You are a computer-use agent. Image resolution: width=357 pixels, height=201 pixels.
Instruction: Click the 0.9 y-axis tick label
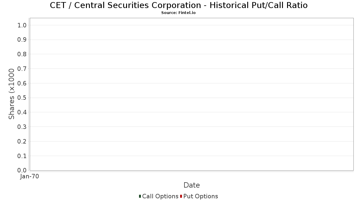(x=22, y=40)
